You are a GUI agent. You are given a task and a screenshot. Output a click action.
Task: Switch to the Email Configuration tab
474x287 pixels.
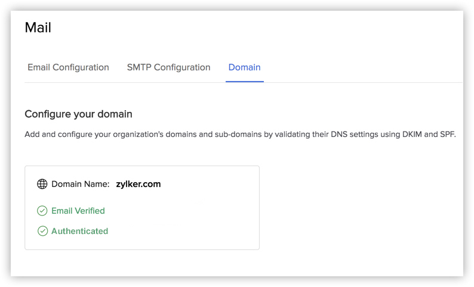[68, 67]
